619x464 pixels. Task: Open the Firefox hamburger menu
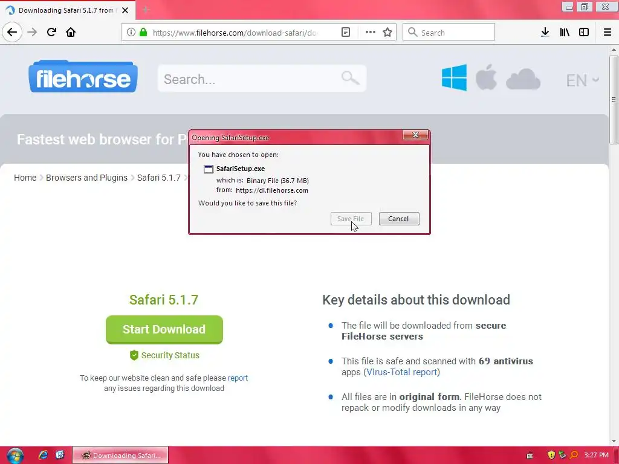608,32
